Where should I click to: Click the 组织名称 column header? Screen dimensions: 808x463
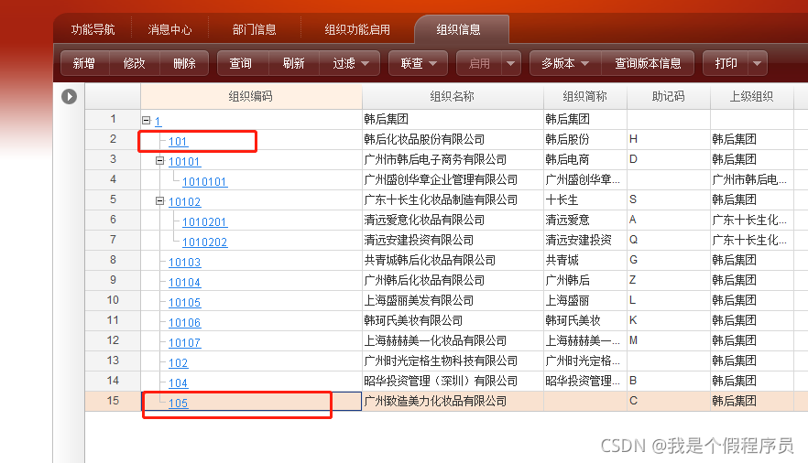click(453, 96)
